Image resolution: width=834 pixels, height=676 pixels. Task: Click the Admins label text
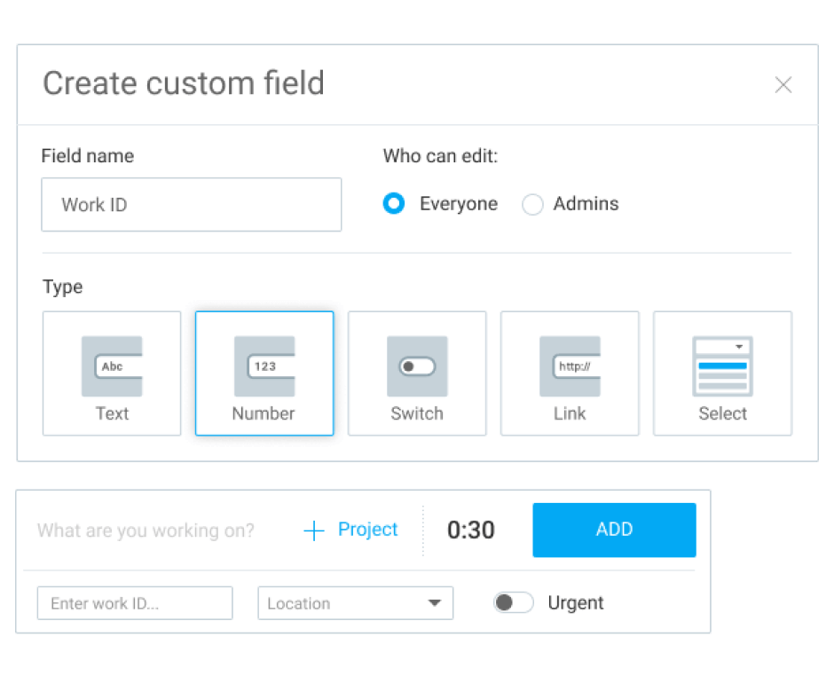[x=586, y=204]
